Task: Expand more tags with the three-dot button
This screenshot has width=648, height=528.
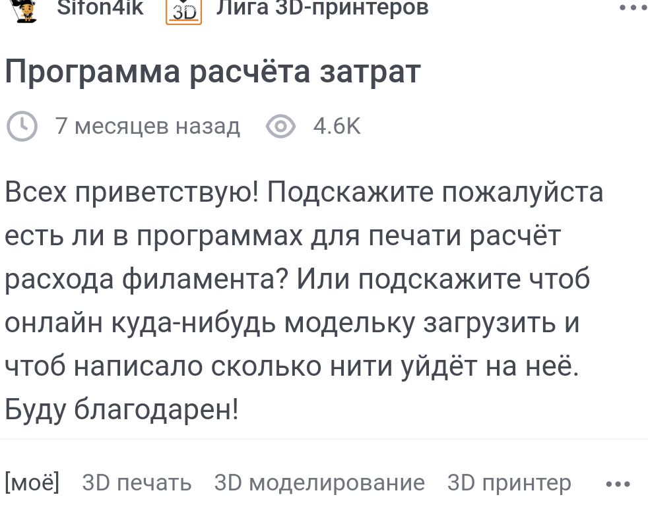Action: click(618, 484)
